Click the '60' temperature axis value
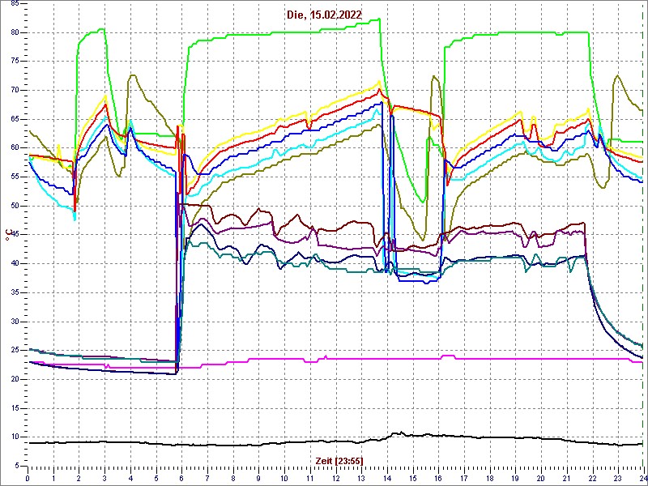Image resolution: width=648 pixels, height=486 pixels. 14,148
